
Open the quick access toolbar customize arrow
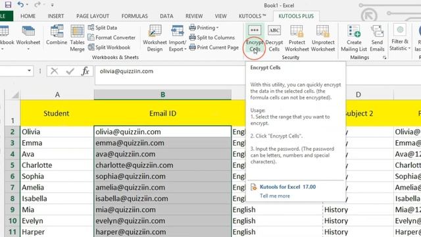(x=53, y=5)
